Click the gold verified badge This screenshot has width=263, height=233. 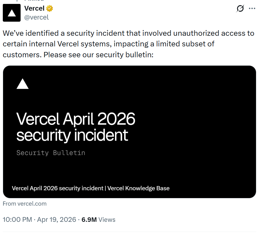point(50,9)
